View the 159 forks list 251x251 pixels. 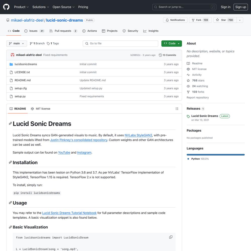click(196, 92)
